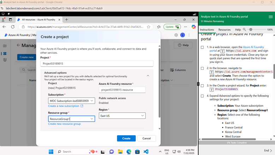Check the step 1 checkbox
This screenshot has height=155, width=275.
coord(202,47)
